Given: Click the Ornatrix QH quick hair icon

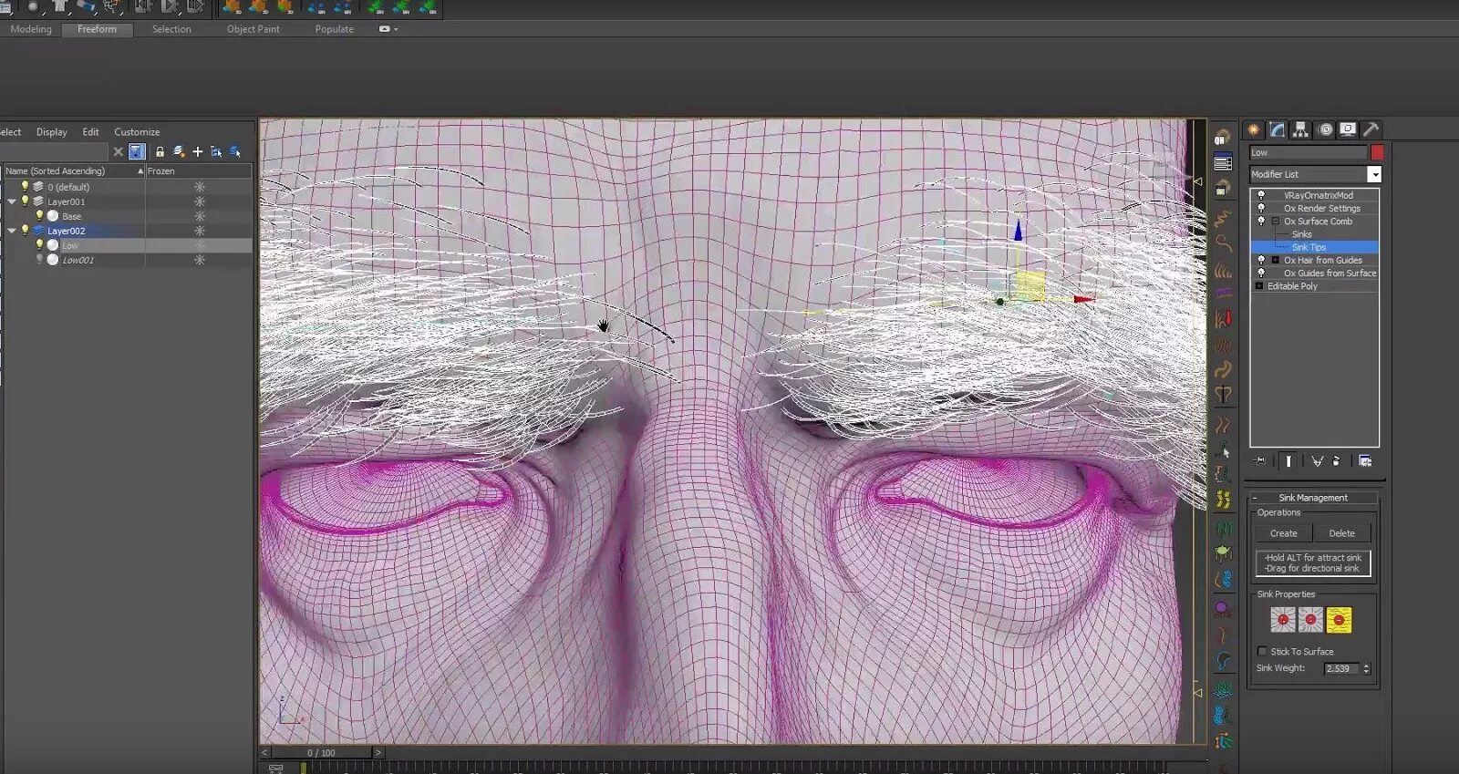Looking at the screenshot, I should [1222, 139].
